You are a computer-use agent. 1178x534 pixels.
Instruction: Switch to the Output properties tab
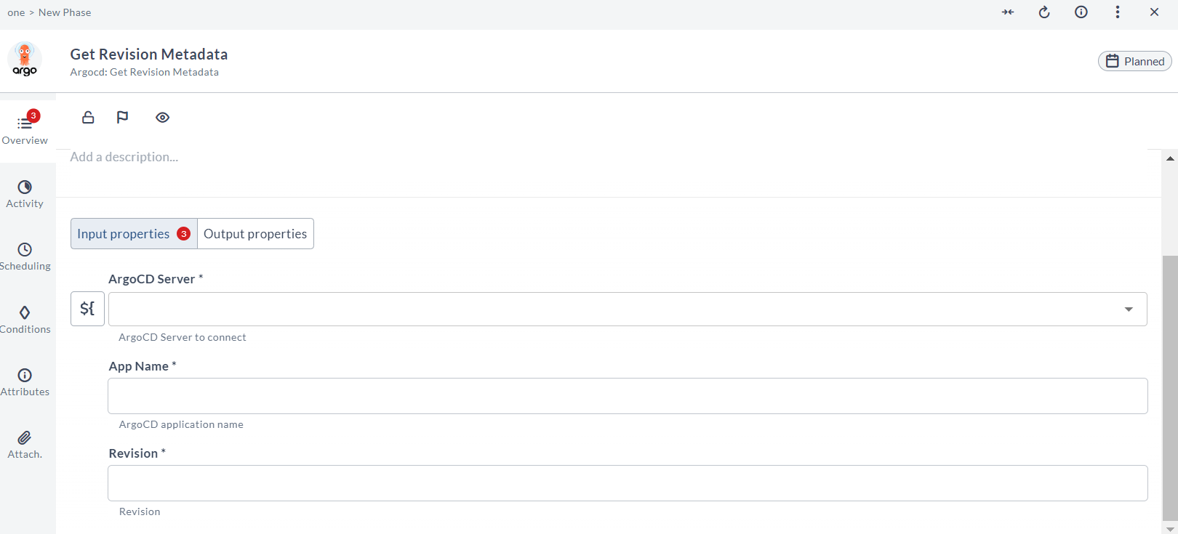click(x=255, y=234)
